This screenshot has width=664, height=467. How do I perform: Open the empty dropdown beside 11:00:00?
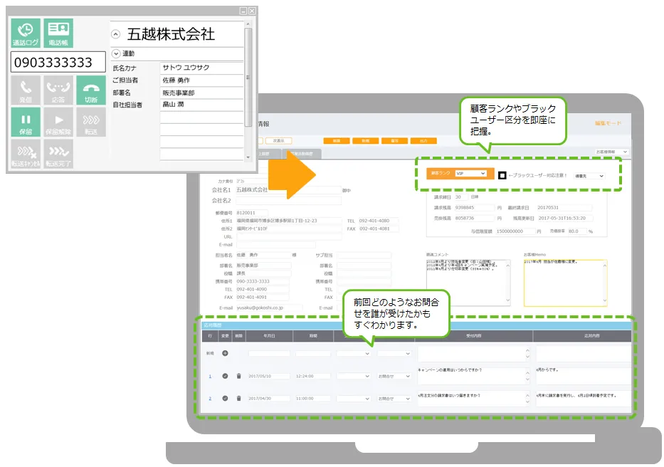click(353, 399)
